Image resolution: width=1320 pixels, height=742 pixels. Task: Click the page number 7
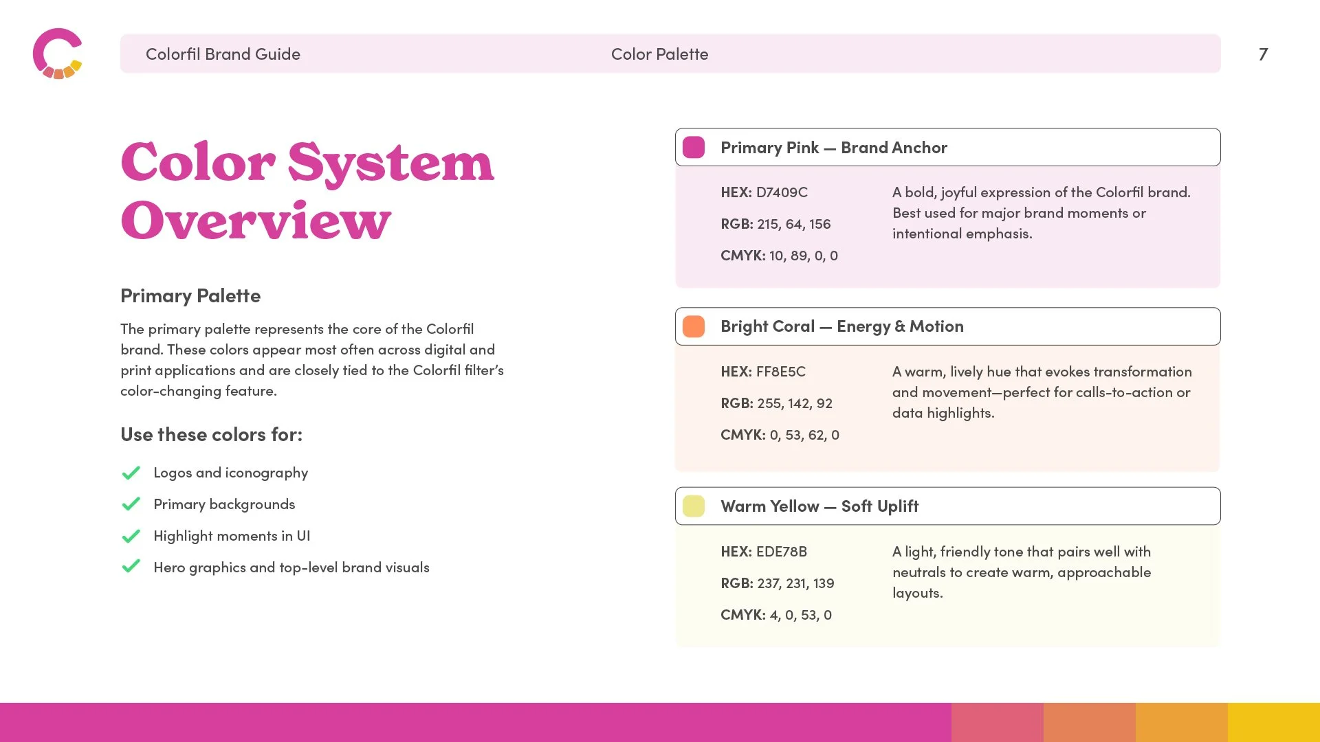click(x=1263, y=54)
